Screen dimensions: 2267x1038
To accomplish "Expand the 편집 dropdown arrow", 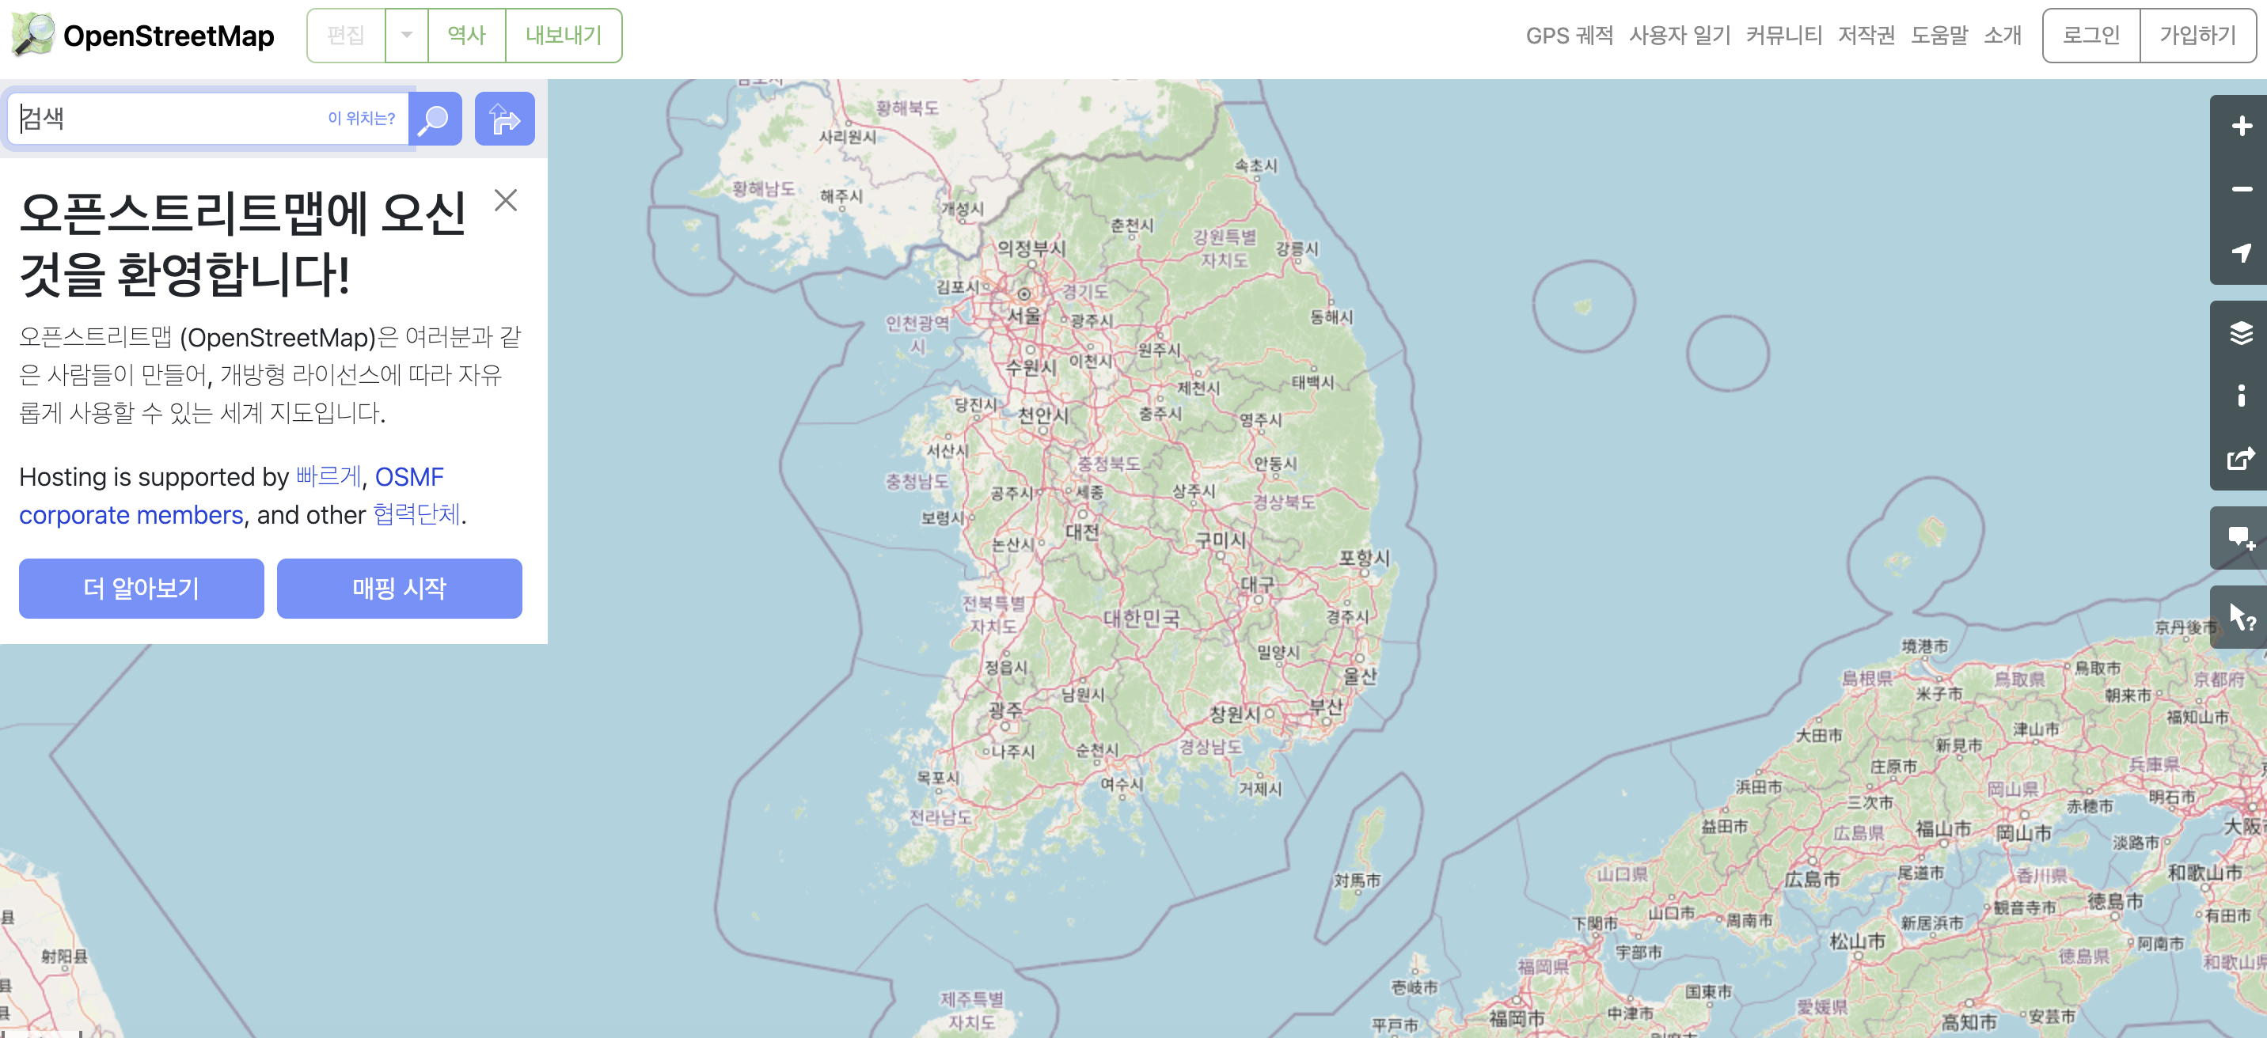I will tap(407, 35).
